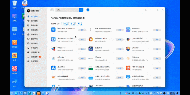Screen dimensions: 190x95
Task: Click the blue search magnifier button
Action: tap(81, 10)
